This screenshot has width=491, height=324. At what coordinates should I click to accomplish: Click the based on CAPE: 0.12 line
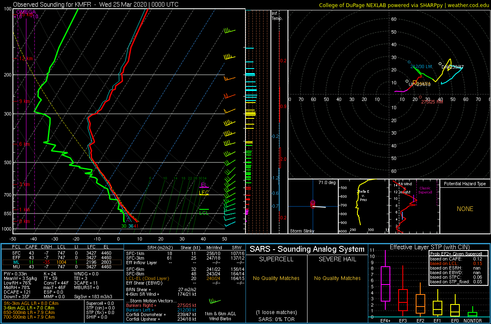click(456, 259)
